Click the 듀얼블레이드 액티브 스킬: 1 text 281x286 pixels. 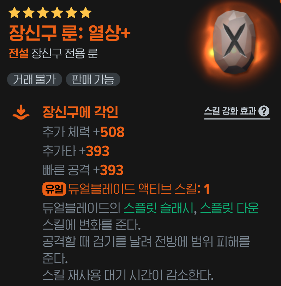[139, 189]
